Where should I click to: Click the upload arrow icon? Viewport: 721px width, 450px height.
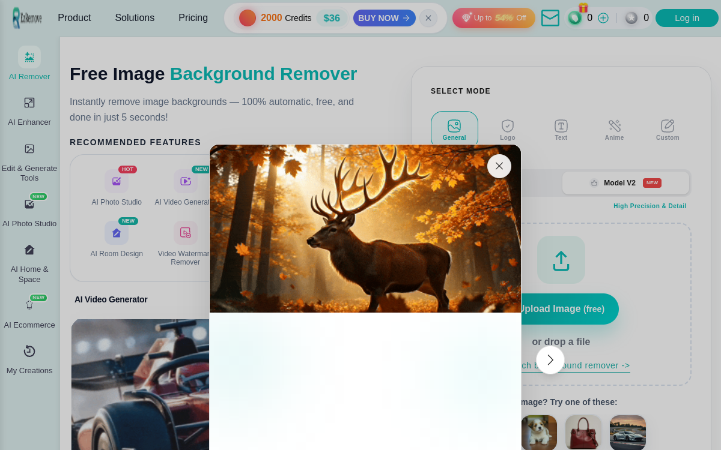click(x=561, y=260)
